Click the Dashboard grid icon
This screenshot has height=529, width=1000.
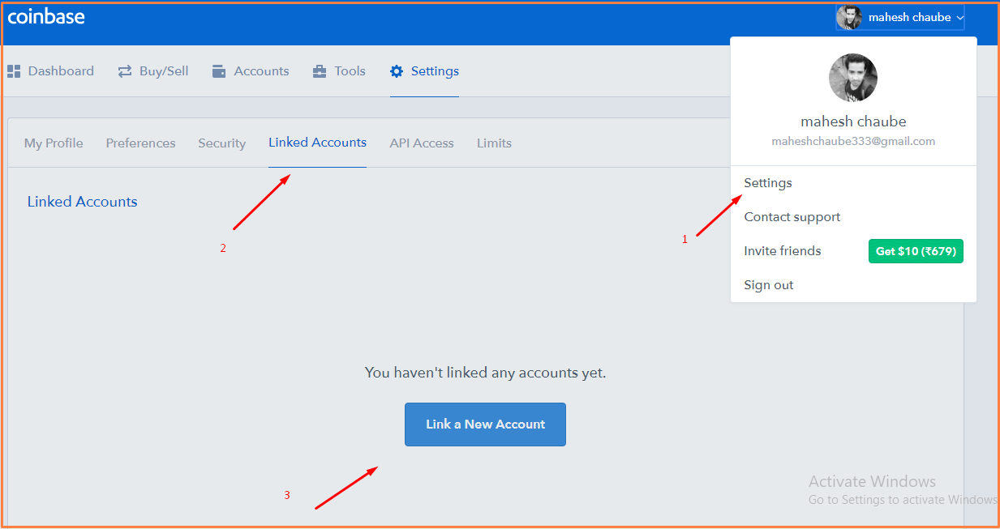point(14,71)
